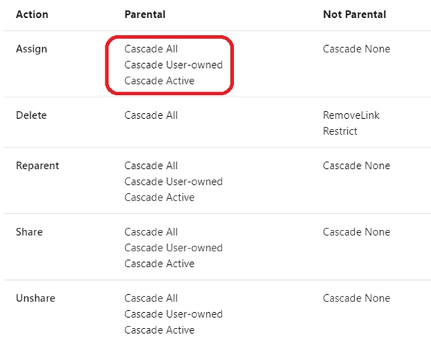Select the "Not Parental" column header

click(x=354, y=14)
